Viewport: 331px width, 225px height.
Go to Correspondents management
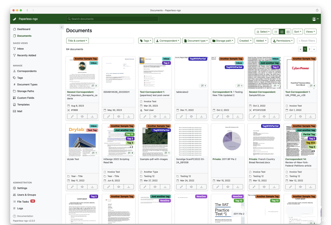pyautogui.click(x=25, y=71)
